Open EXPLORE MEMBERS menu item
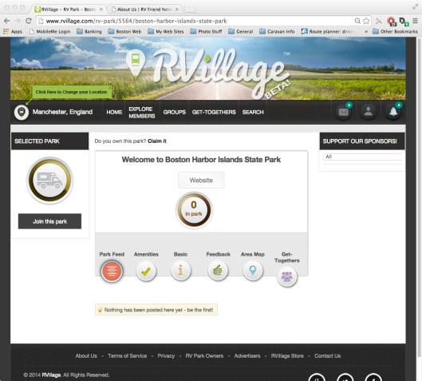Screen dimensions: 422x381 pyautogui.click(x=142, y=113)
